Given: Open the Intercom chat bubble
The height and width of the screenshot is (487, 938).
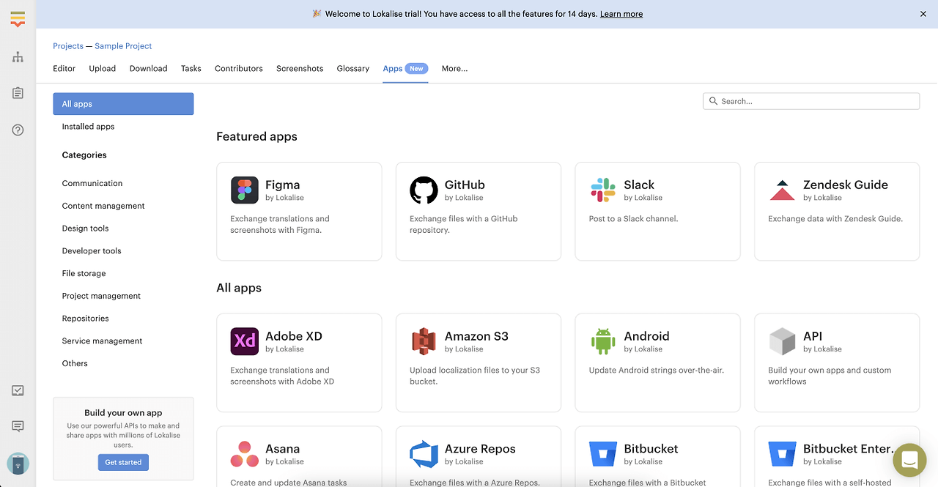Looking at the screenshot, I should 909,460.
